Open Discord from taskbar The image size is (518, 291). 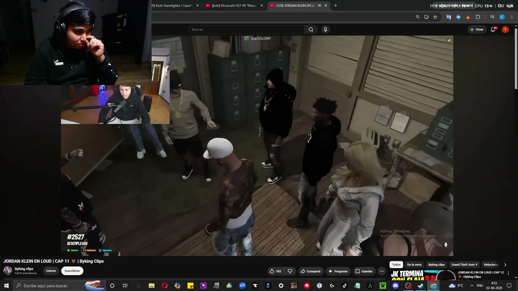(395, 286)
